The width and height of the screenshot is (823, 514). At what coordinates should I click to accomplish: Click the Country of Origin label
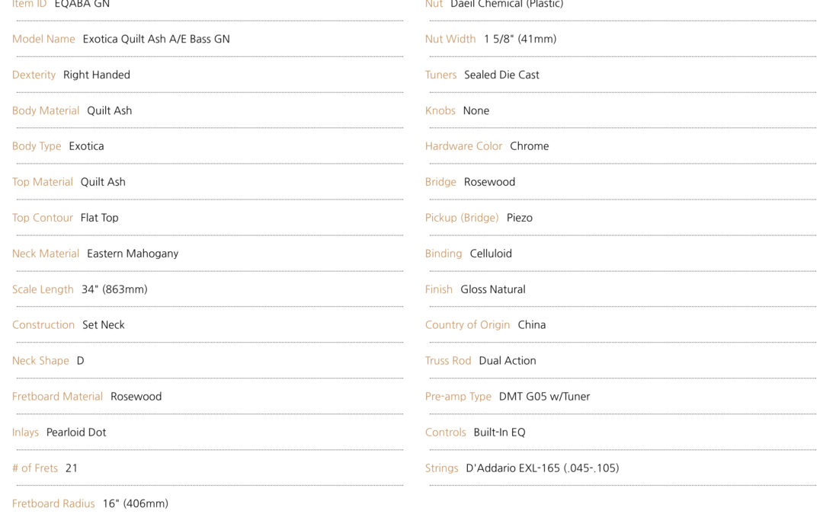click(467, 324)
